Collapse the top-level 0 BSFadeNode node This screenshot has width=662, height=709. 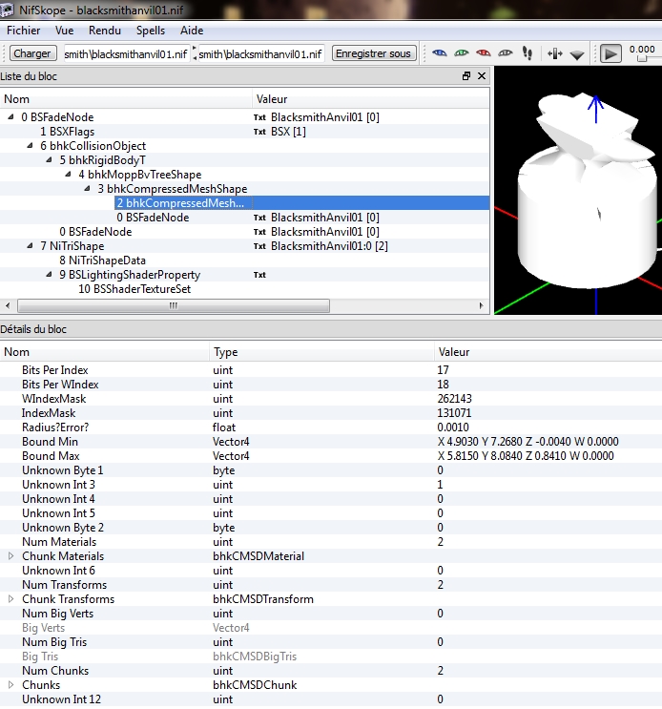10,116
